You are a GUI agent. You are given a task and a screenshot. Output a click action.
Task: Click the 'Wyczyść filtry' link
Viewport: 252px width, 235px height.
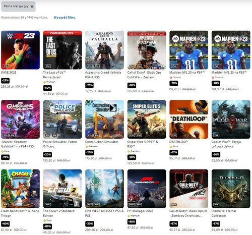64,18
